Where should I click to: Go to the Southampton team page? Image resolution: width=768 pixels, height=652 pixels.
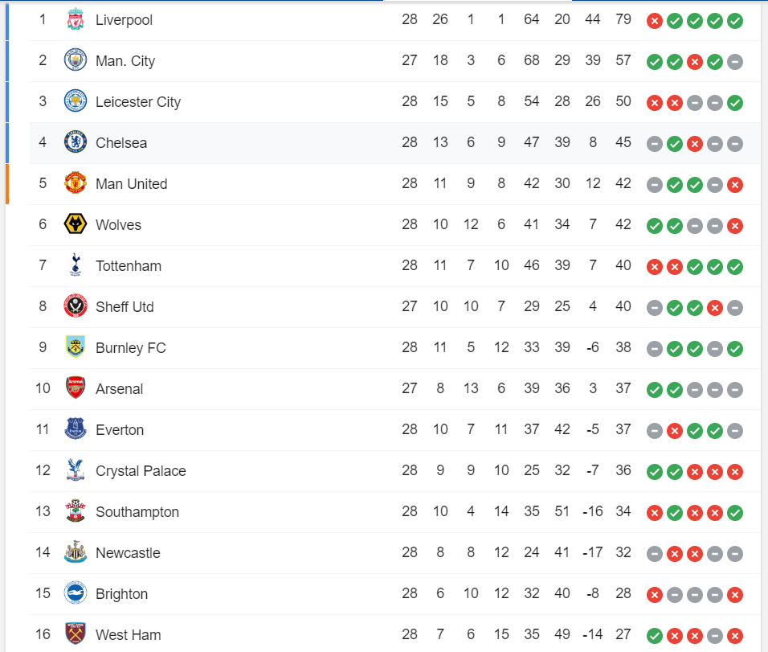tap(137, 512)
